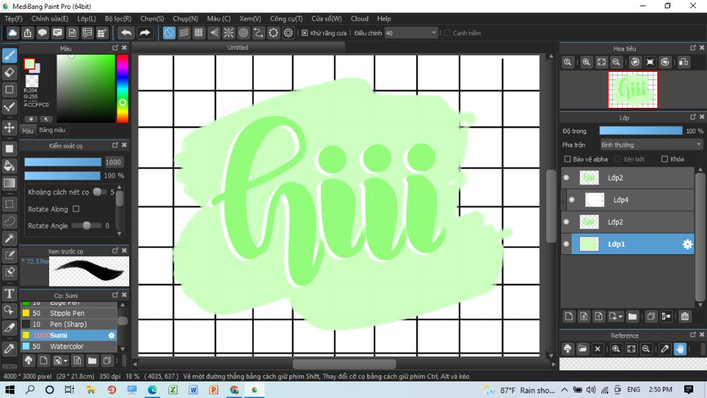Click the Navigator canvas thumbnail
This screenshot has height=398, width=707.
click(x=632, y=90)
